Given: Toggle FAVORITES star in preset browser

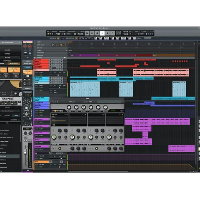Looking at the screenshot, I should click(19, 120).
